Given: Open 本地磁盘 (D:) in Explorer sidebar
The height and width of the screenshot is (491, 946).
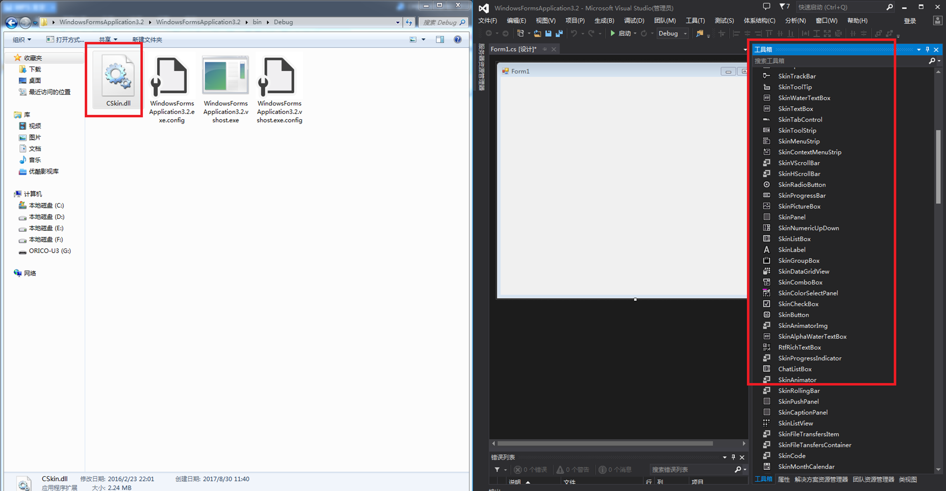Looking at the screenshot, I should tap(46, 217).
